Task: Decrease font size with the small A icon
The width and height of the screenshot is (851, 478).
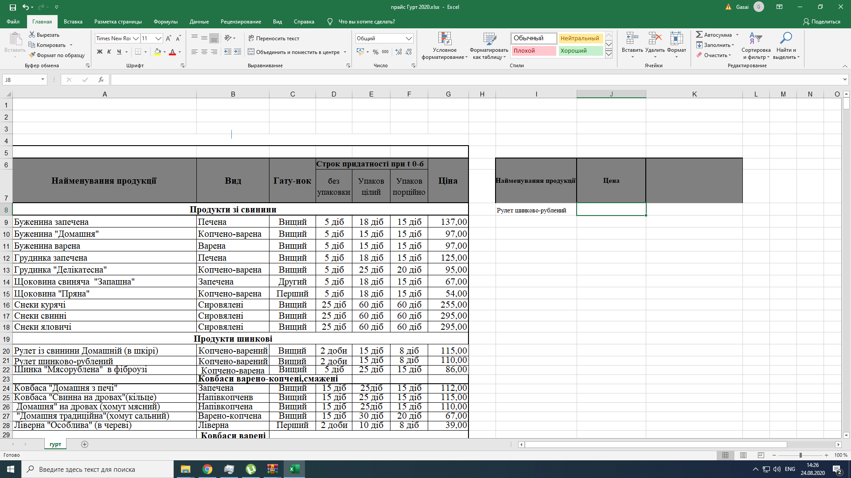Action: click(178, 39)
